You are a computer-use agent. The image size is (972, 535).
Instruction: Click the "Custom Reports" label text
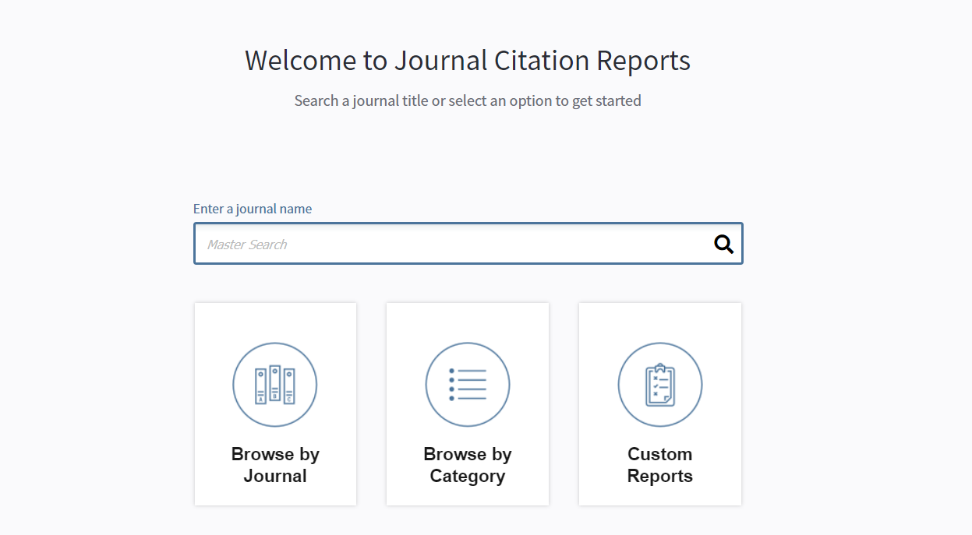pyautogui.click(x=659, y=465)
